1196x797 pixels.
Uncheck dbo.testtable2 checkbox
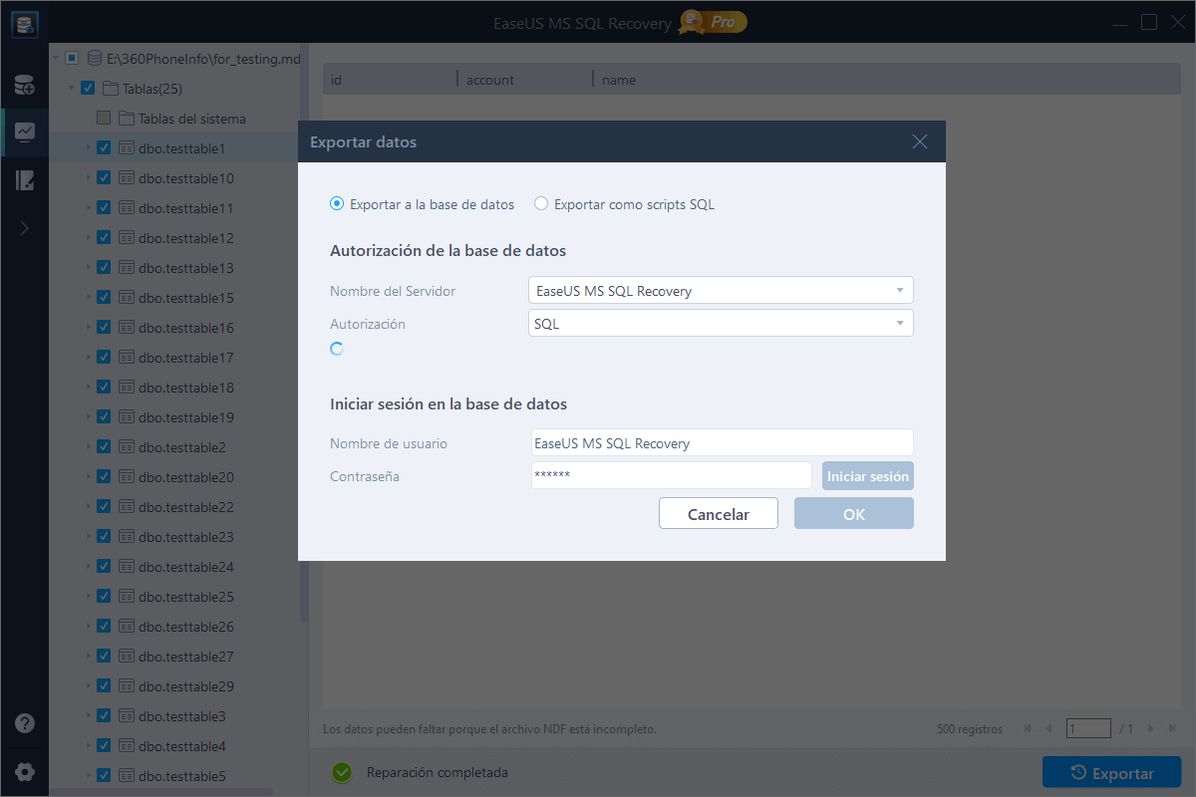click(x=104, y=447)
